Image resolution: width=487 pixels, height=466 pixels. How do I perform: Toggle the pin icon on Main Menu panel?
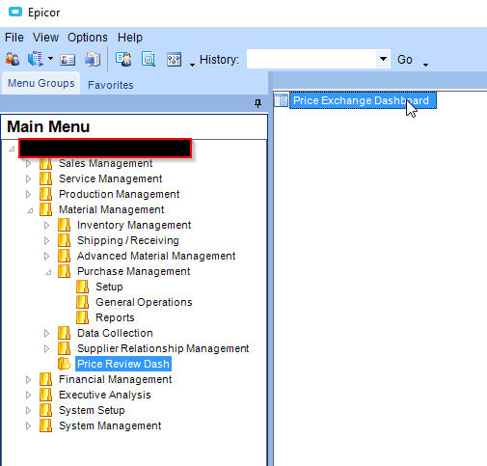coord(257,103)
